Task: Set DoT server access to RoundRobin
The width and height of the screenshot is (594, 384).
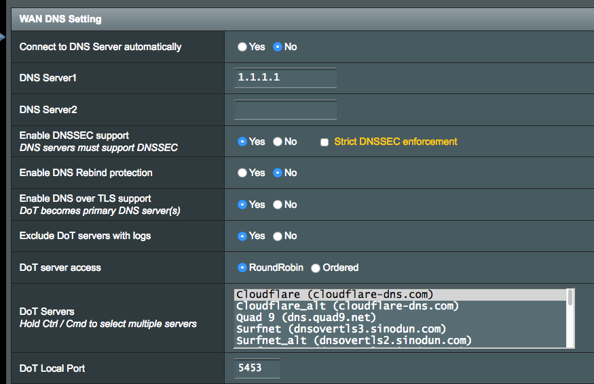Action: click(x=242, y=268)
